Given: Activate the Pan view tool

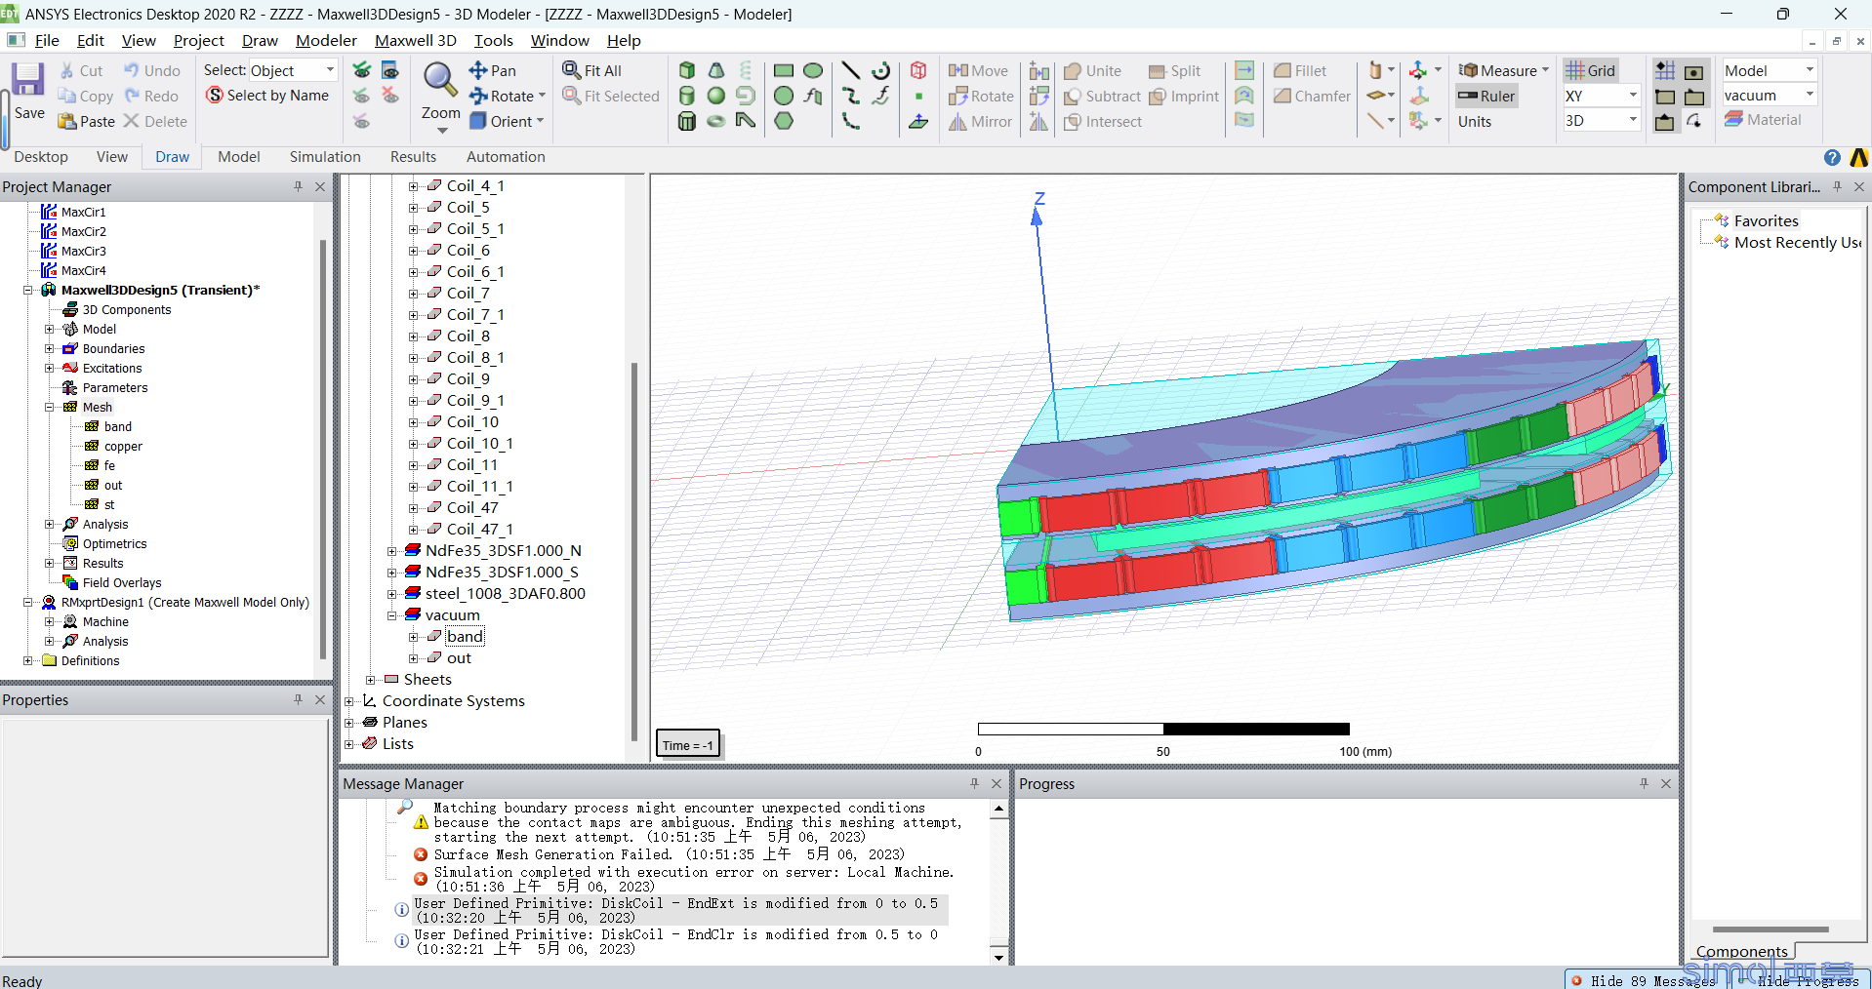Looking at the screenshot, I should 493,70.
